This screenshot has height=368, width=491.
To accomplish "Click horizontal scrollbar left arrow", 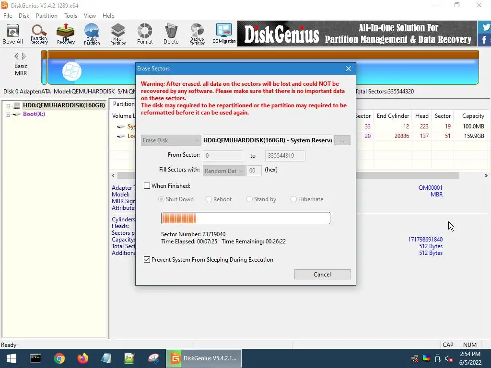I will pyautogui.click(x=113, y=176).
